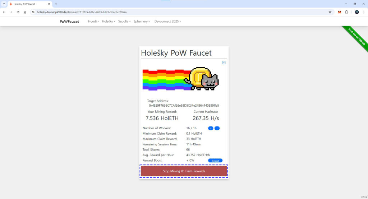Open the MetaMask fox extension
This screenshot has width=368, height=199.
tap(340, 12)
